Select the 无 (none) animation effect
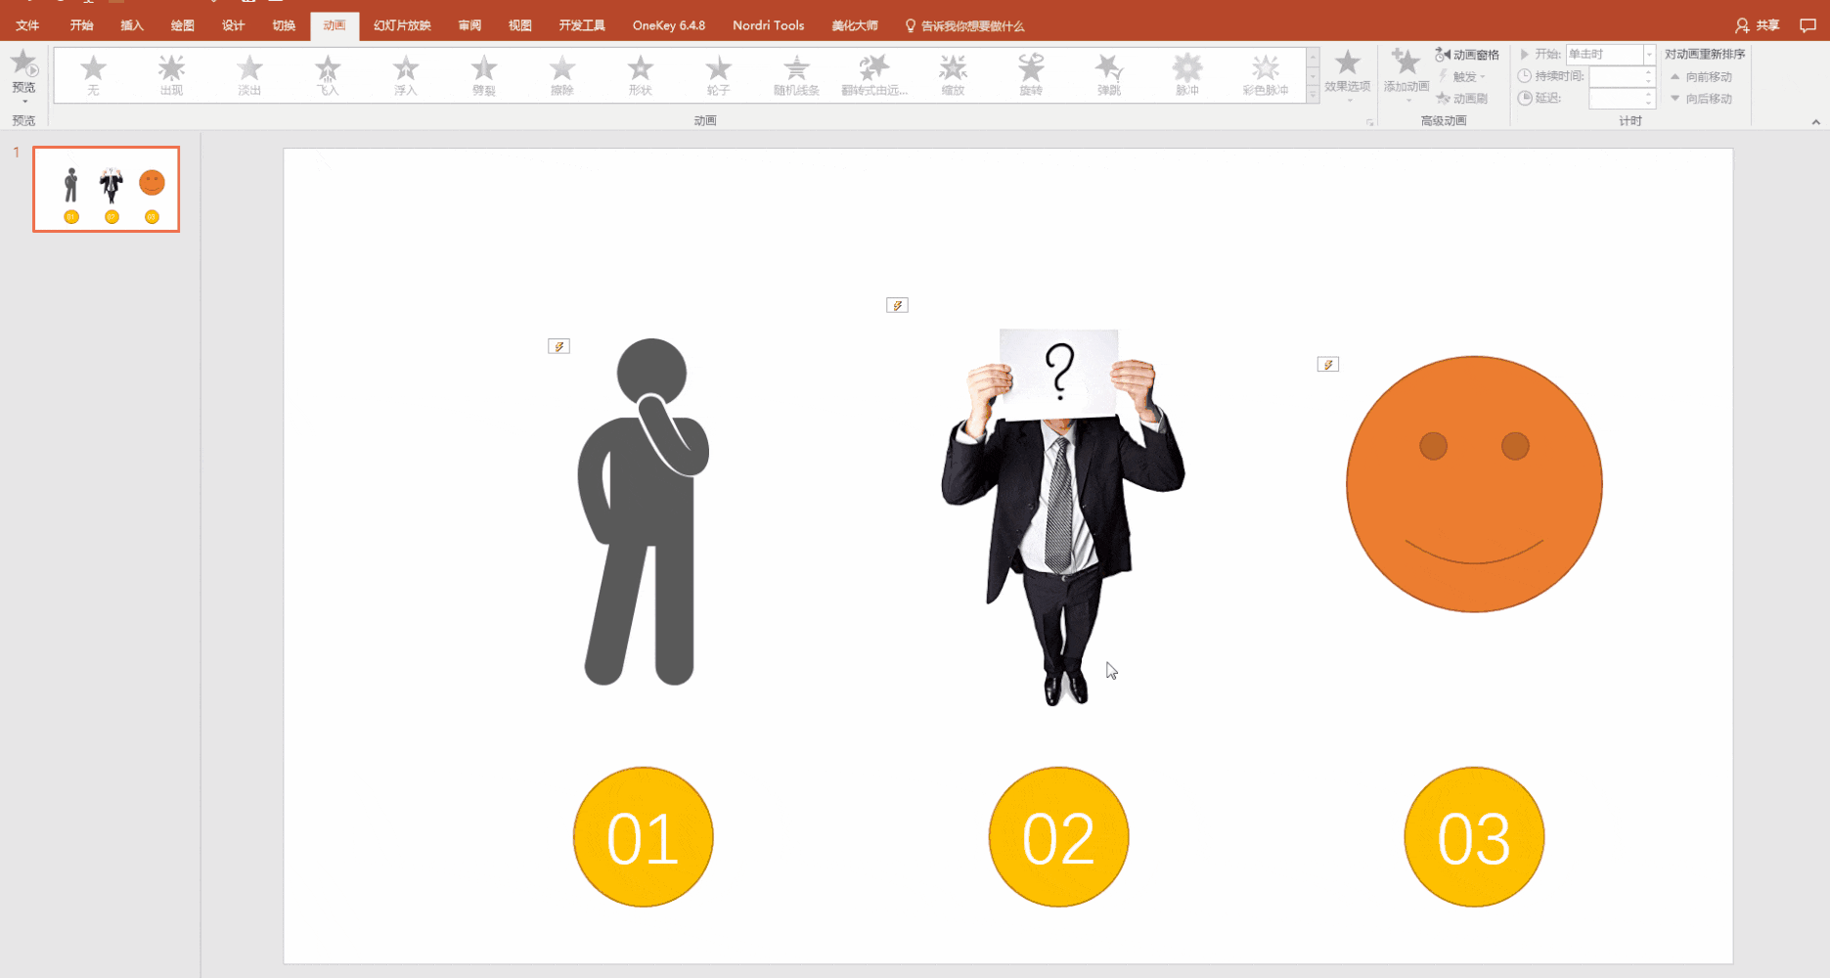The image size is (1830, 978). tap(93, 74)
